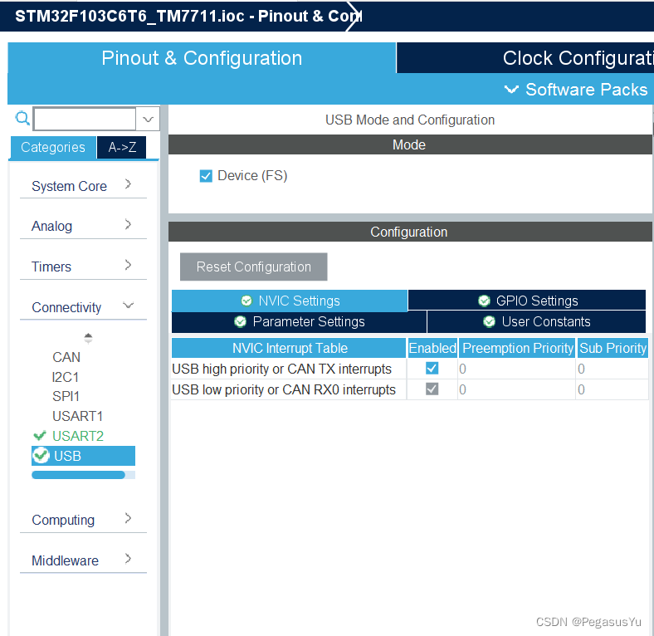This screenshot has height=636, width=654.
Task: Open the Parameter Settings tab
Action: pyautogui.click(x=299, y=322)
